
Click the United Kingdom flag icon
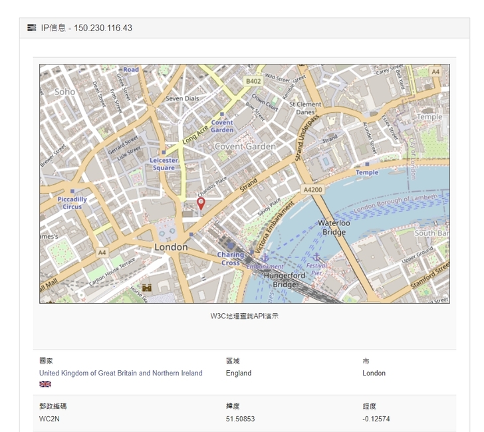click(45, 384)
